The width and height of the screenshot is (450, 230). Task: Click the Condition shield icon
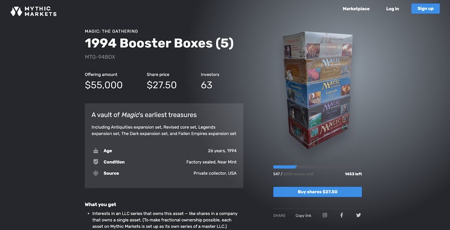point(96,162)
